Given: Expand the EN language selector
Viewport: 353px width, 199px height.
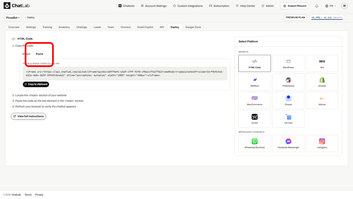Looking at the screenshot, I should 331,6.
